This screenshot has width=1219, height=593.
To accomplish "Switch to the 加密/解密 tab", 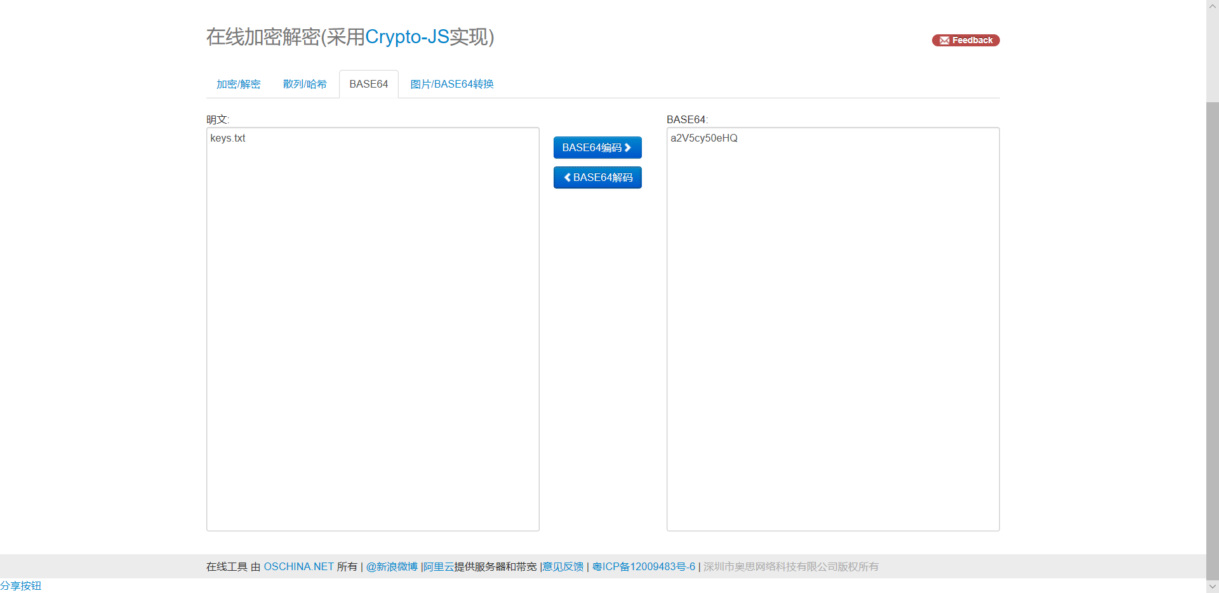I will pos(238,83).
